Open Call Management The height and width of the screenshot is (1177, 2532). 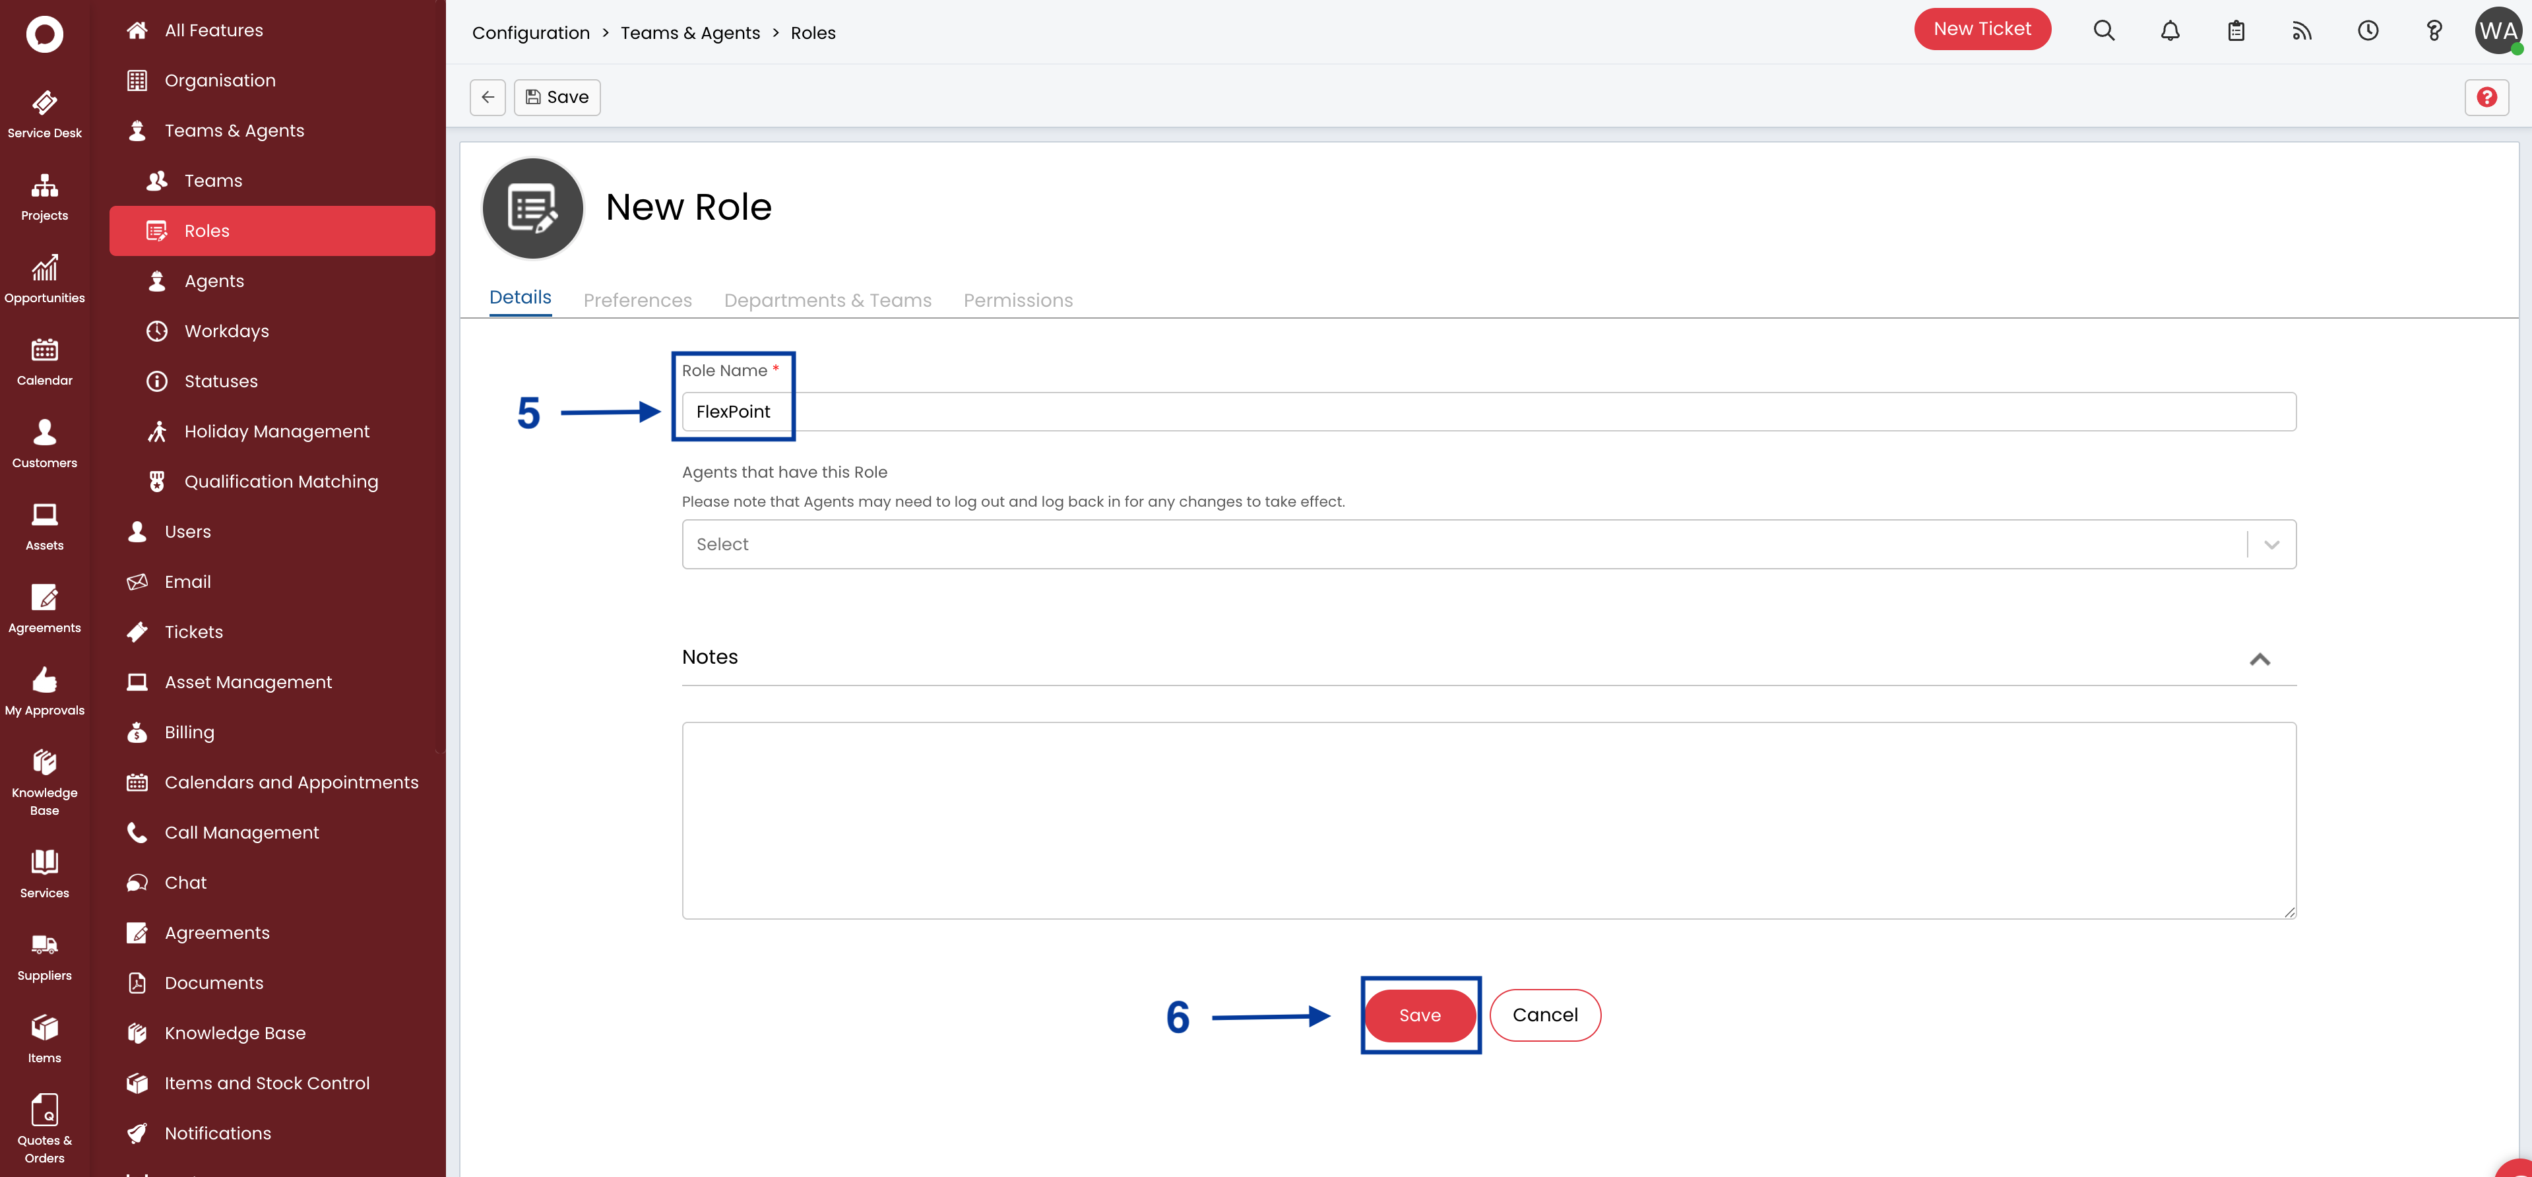pyautogui.click(x=271, y=833)
